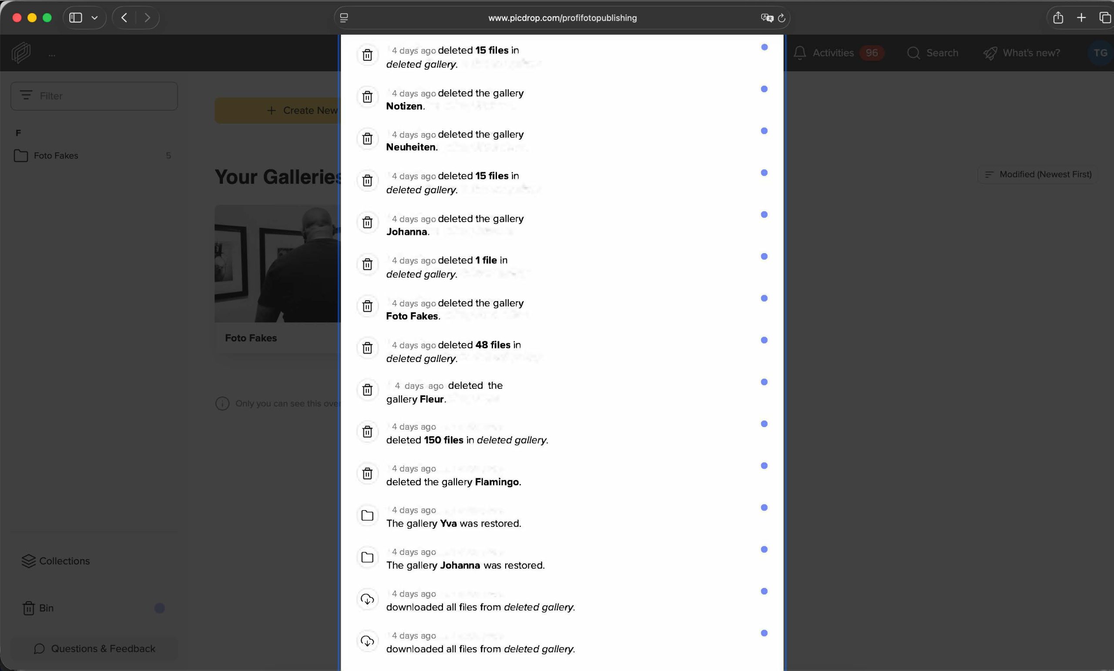Viewport: 1114px width, 671px height.
Task: Open the What's new rocket icon
Action: [990, 53]
